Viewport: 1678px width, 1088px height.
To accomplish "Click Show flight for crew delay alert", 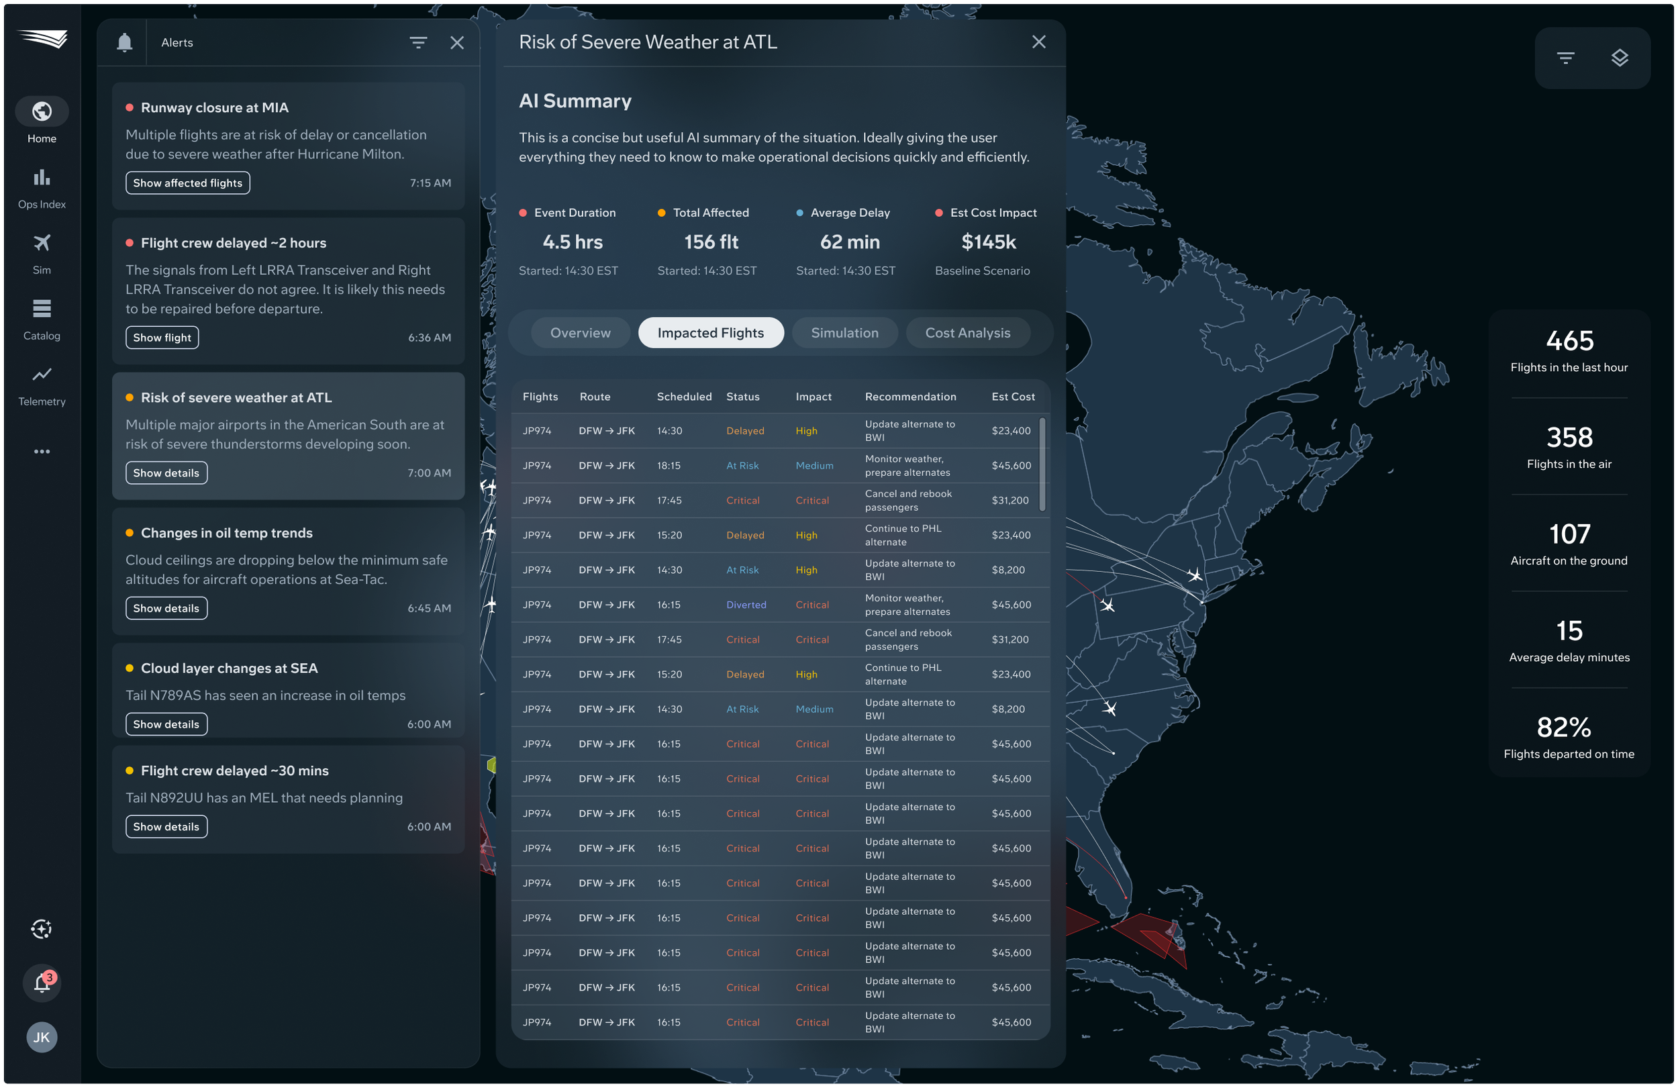I will click(x=162, y=338).
